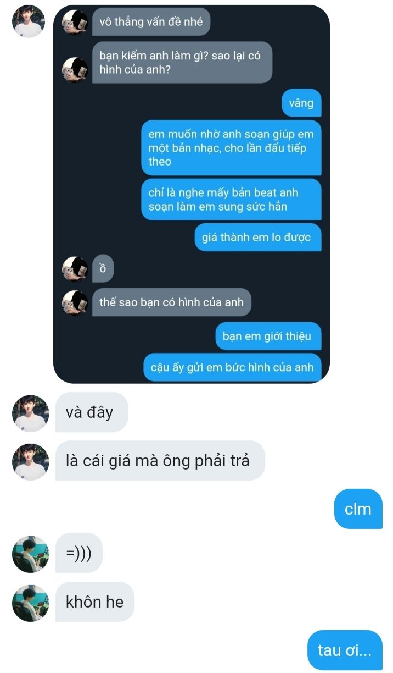Select the 'là cái giá mà ông phải trả' bubble
The image size is (393, 673).
coord(160,461)
